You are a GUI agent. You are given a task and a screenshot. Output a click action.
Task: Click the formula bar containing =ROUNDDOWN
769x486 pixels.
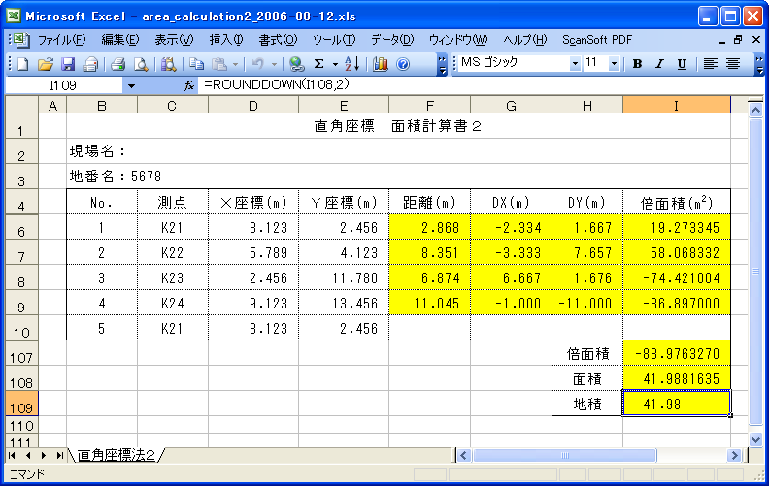tap(481, 85)
